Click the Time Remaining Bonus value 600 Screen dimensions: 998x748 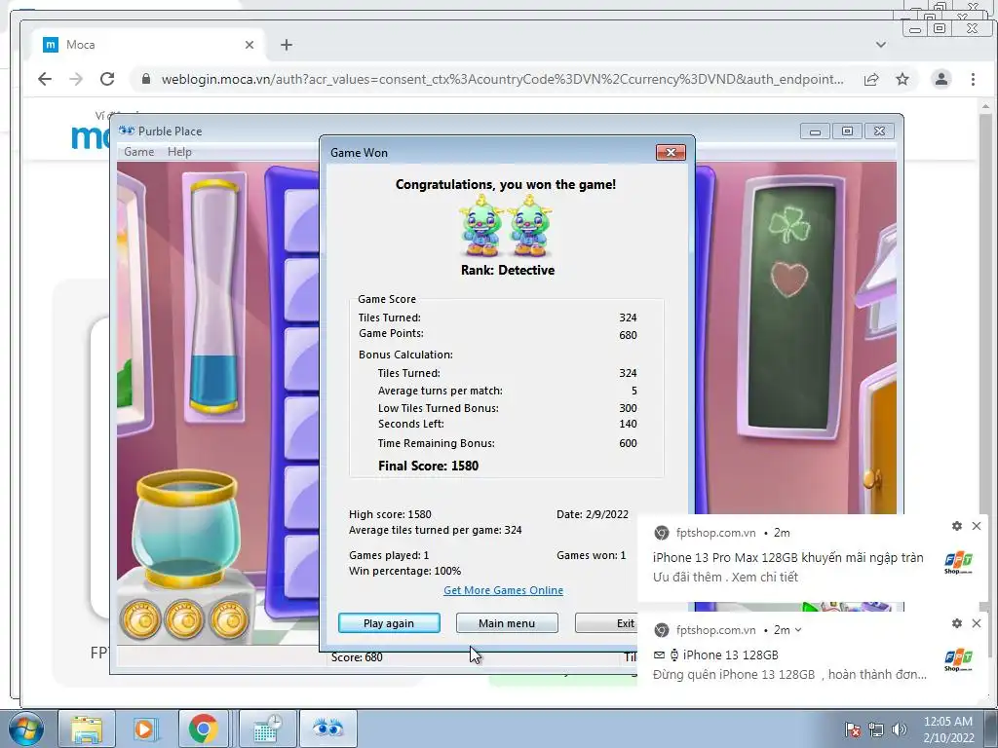coord(628,443)
